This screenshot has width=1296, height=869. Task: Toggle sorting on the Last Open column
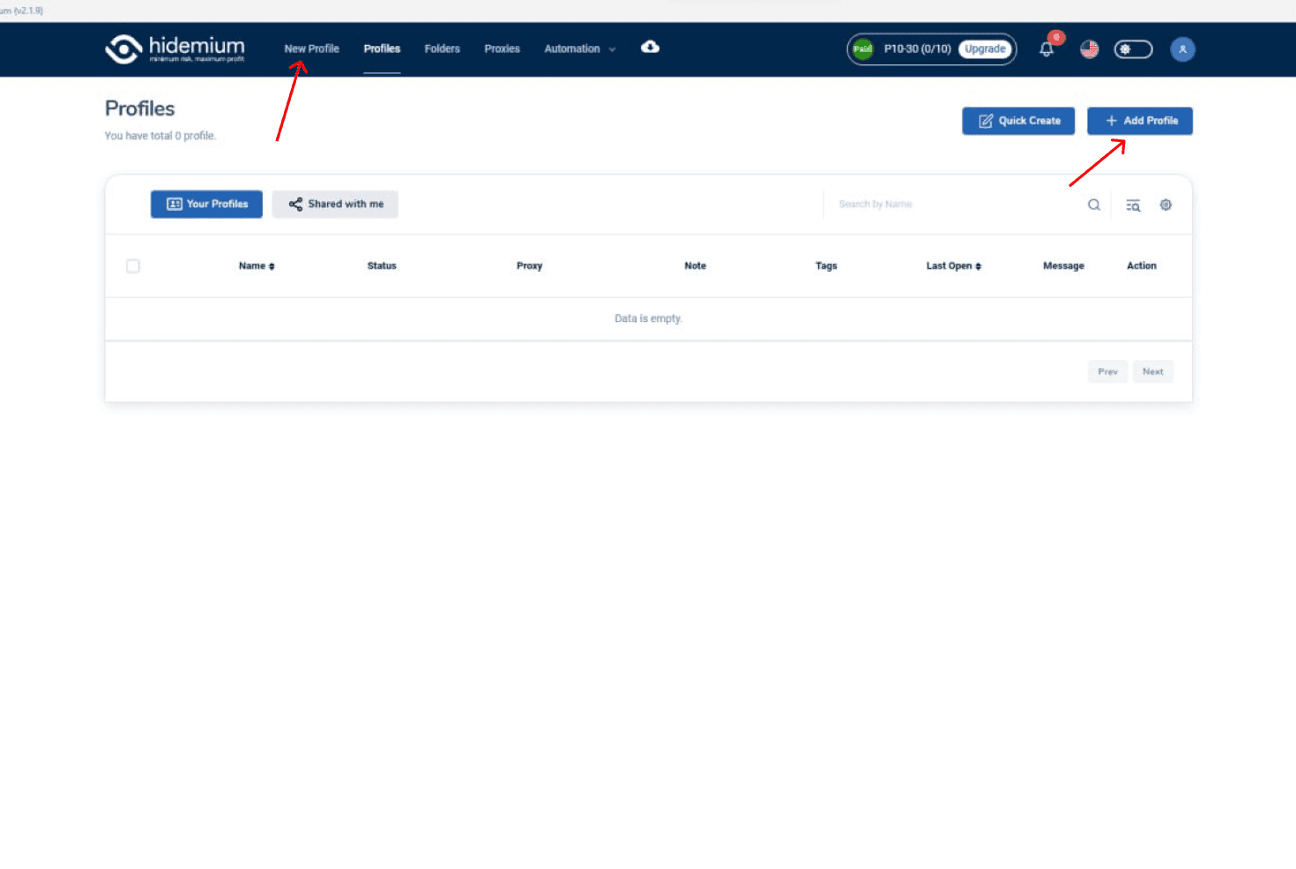tap(953, 265)
